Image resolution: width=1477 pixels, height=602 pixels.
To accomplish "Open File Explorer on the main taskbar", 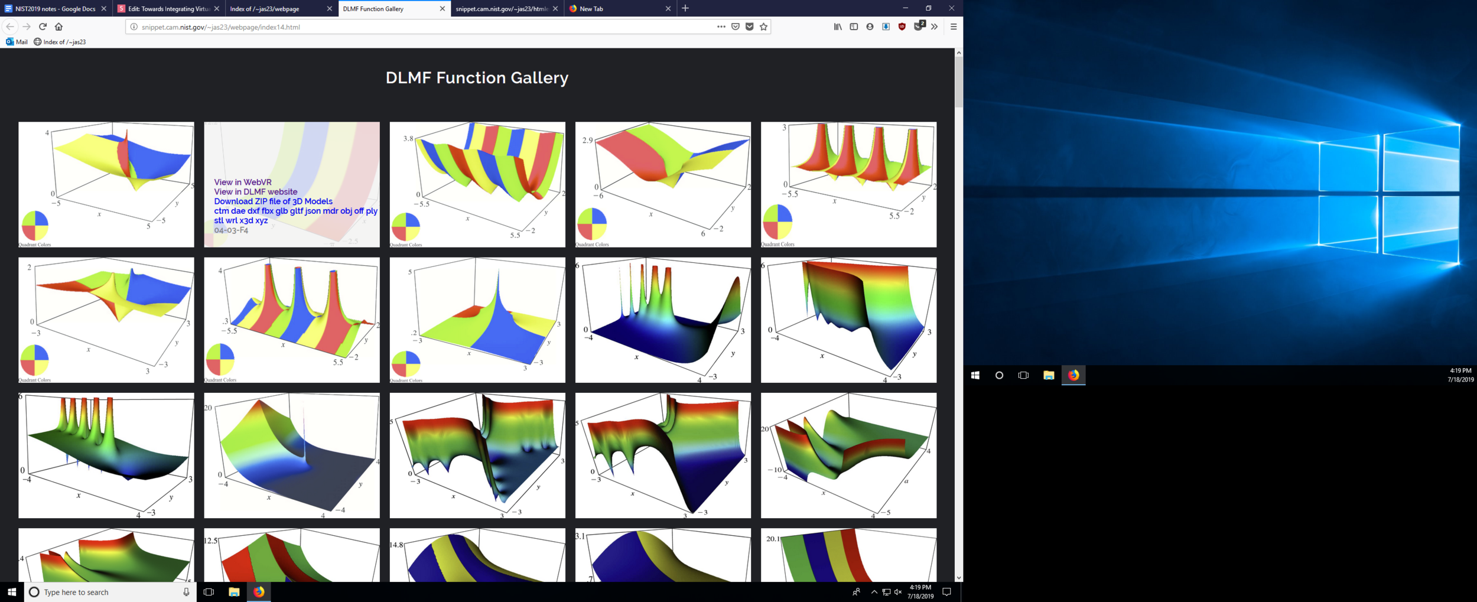I will 234,592.
